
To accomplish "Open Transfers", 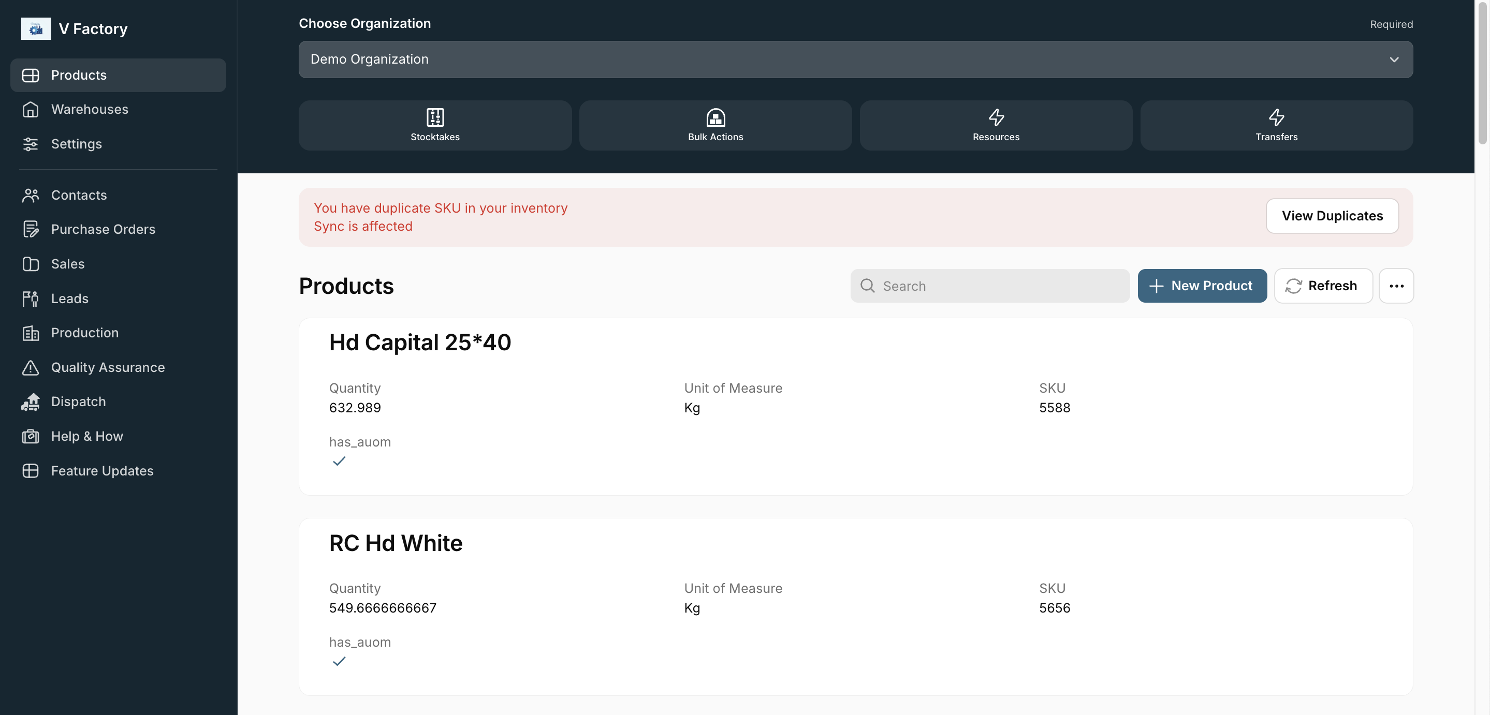I will coord(1277,125).
